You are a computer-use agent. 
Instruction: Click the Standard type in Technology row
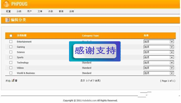87,63
